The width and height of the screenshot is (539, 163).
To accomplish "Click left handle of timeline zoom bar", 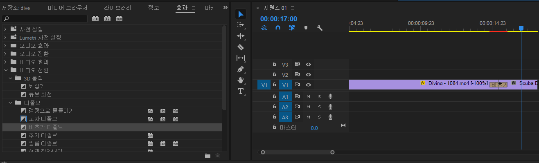I will (263, 152).
